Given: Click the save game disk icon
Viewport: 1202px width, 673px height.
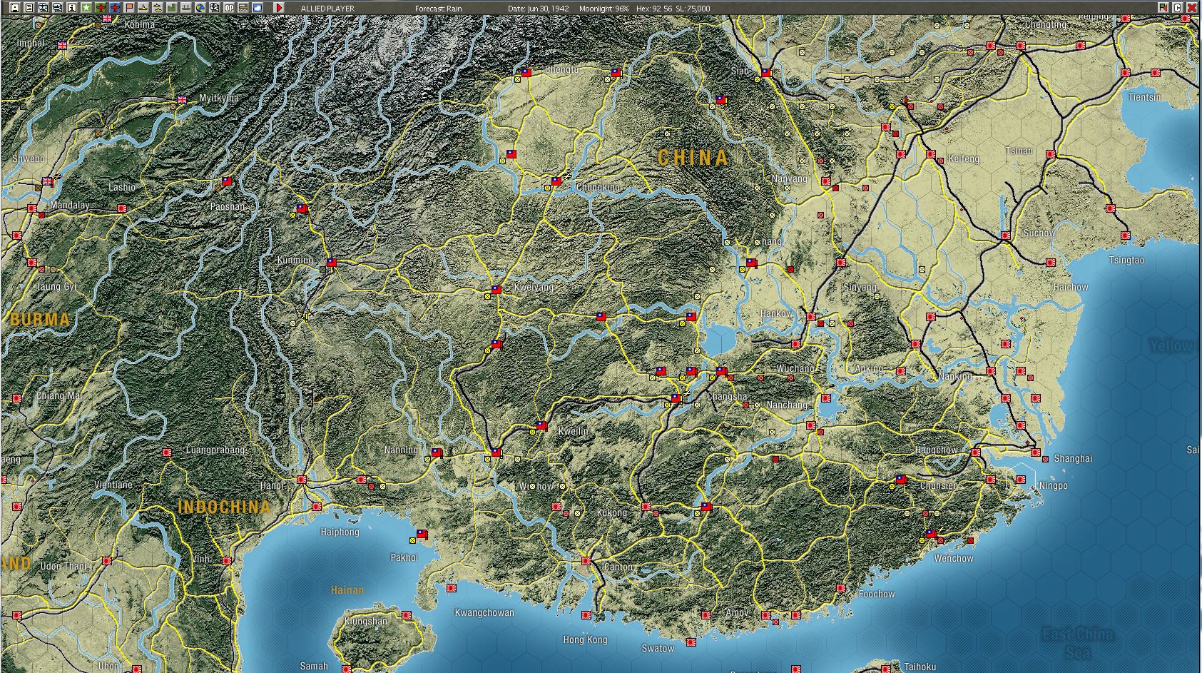Looking at the screenshot, I should point(15,8).
